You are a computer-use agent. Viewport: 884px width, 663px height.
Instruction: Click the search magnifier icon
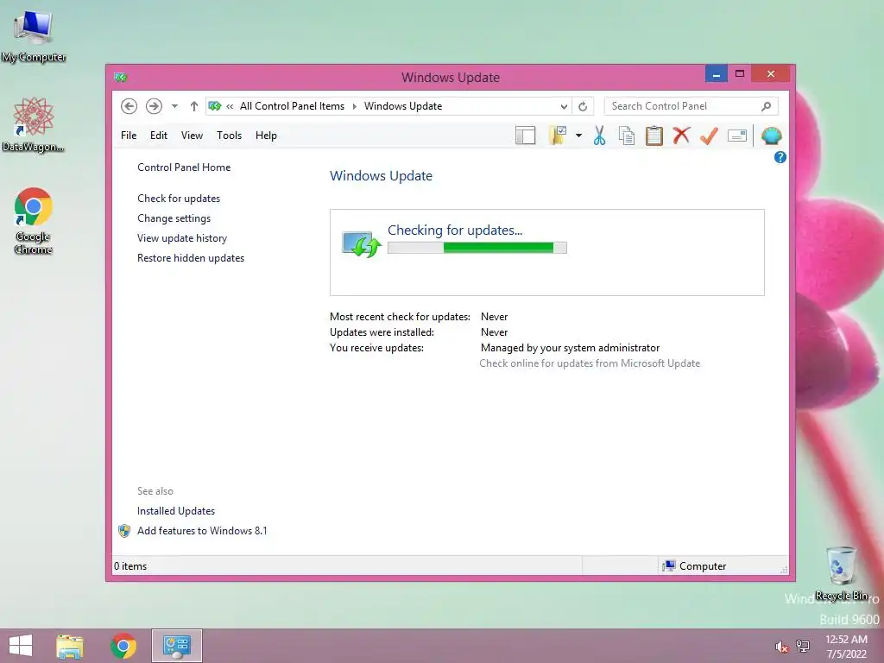(x=767, y=106)
